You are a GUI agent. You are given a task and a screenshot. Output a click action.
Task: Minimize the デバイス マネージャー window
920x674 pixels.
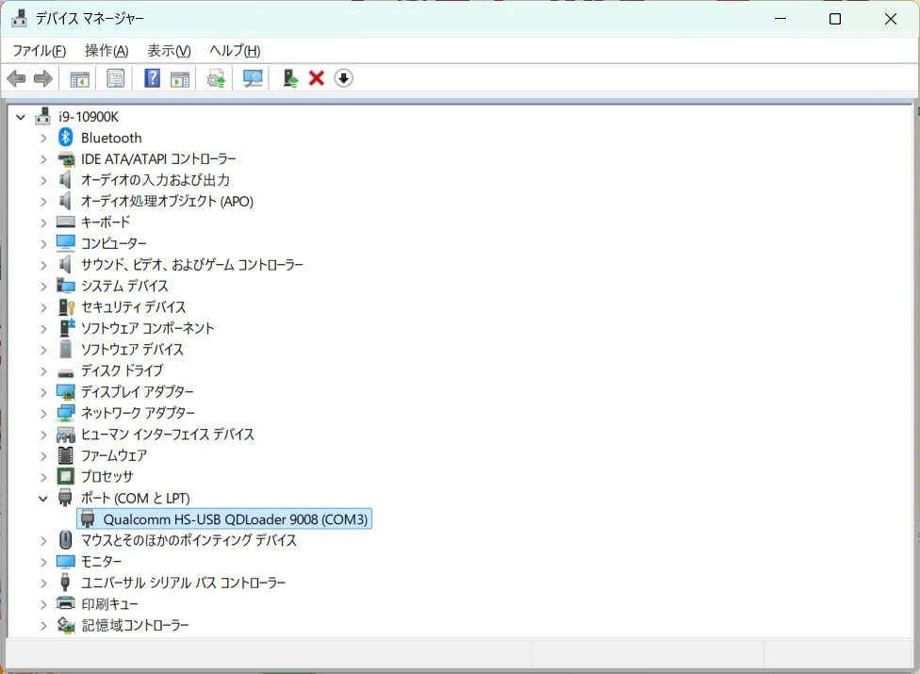tap(780, 19)
